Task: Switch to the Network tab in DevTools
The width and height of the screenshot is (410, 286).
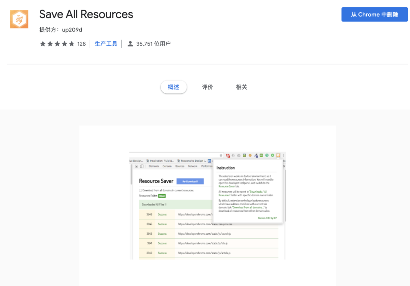Action: pyautogui.click(x=193, y=166)
